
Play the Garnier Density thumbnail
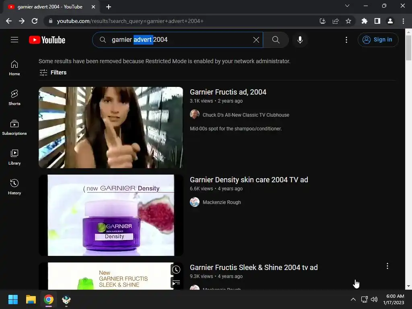111,215
